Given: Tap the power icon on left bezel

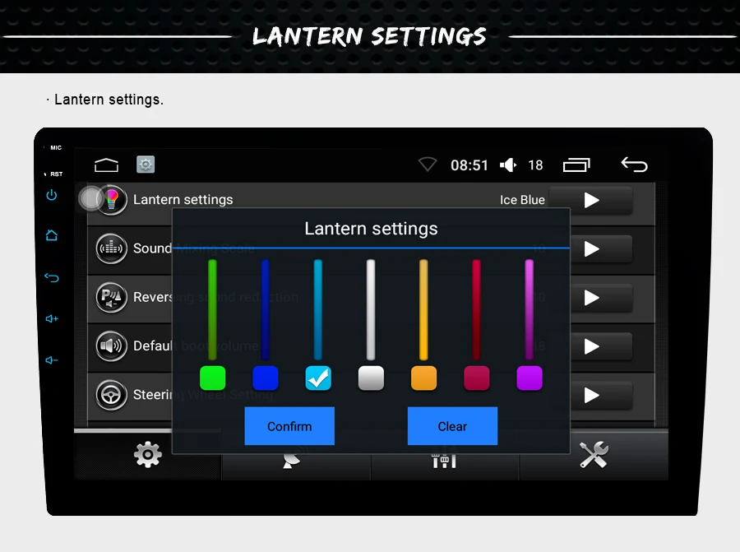Looking at the screenshot, I should (x=52, y=195).
